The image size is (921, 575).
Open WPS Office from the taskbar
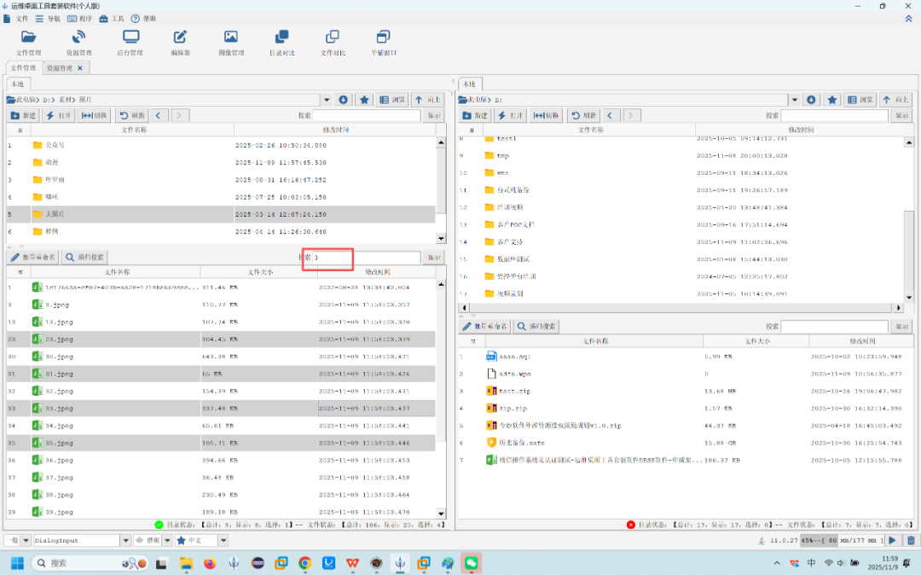[x=352, y=563]
